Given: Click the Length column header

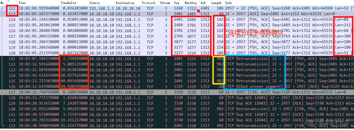Looking at the screenshot, I should pyautogui.click(x=216, y=3).
